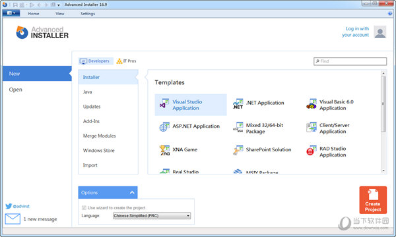Click Log in with your account link
This screenshot has width=396, height=237.
(355, 32)
